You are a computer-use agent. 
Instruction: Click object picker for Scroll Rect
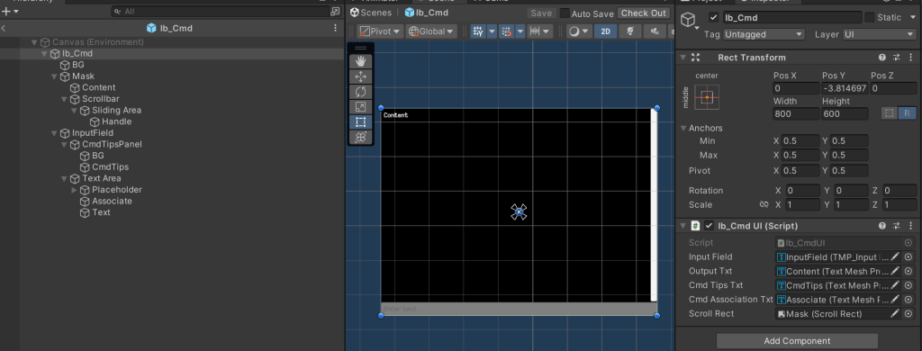(x=908, y=314)
